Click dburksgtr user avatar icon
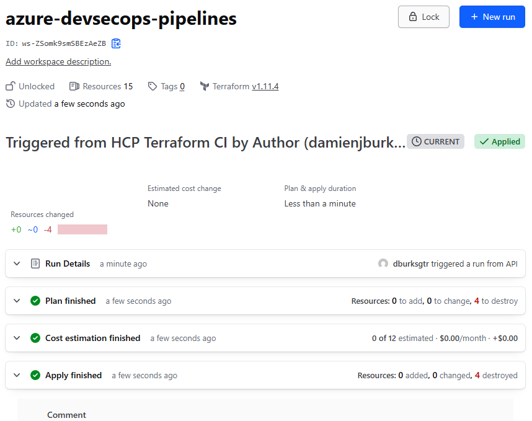This screenshot has height=421, width=532. (x=383, y=264)
